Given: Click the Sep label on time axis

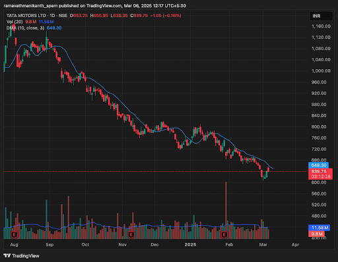Looking at the screenshot, I should click(50, 244).
